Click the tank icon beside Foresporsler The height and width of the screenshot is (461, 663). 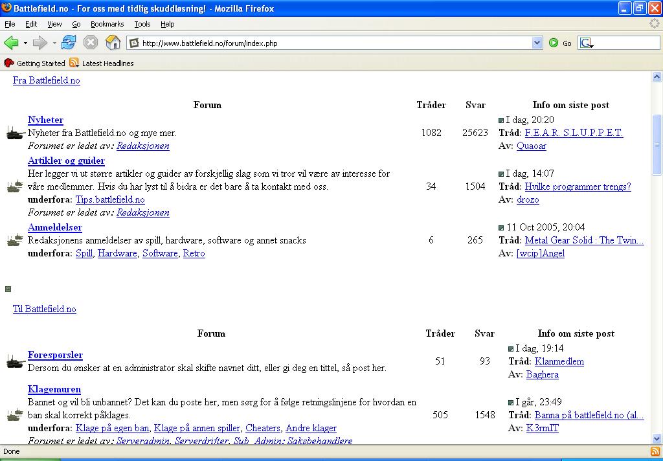16,361
